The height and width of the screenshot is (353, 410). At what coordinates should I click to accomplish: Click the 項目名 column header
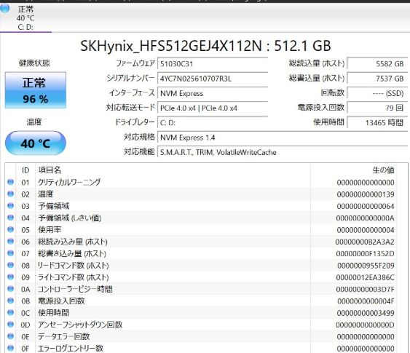click(x=50, y=170)
